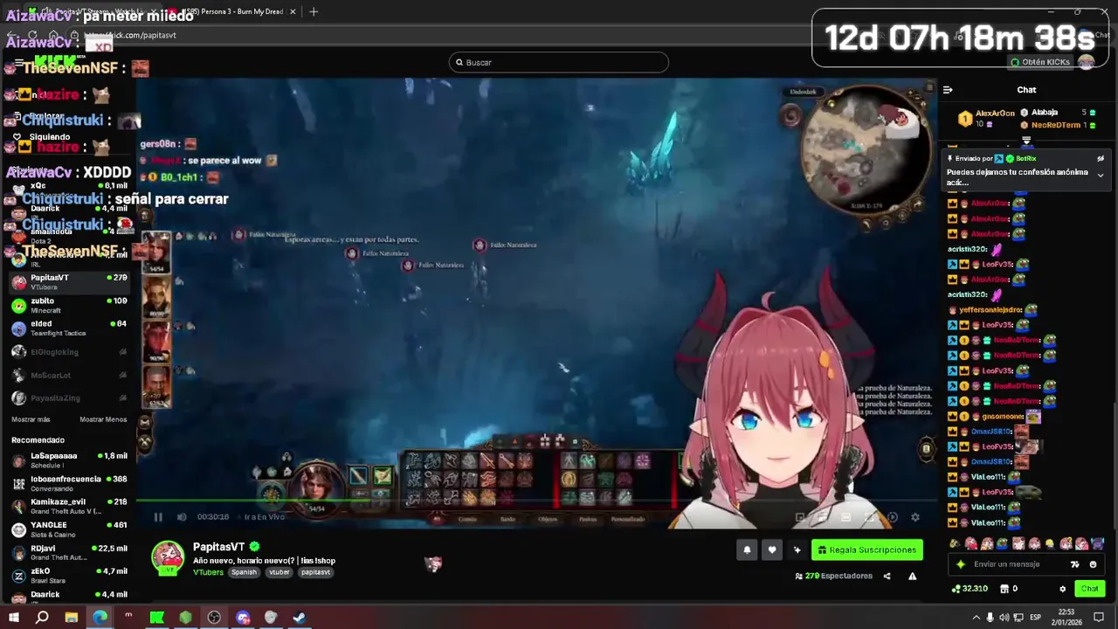Click the papitasvt tag

tap(315, 572)
